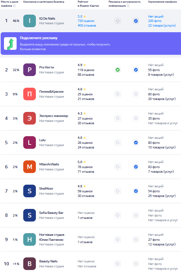
Task: Open the 400 отзывов link for IQ De Nails
Action: (87, 26)
